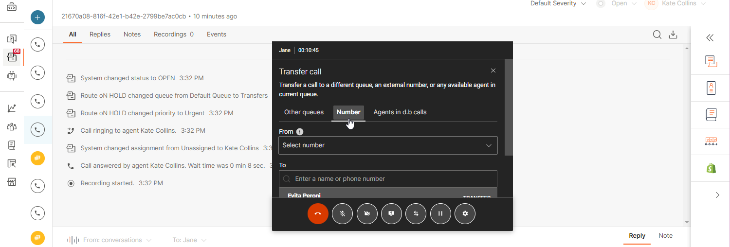Image resolution: width=730 pixels, height=247 pixels.
Task: Close the Transfer call dialog
Action: [493, 71]
